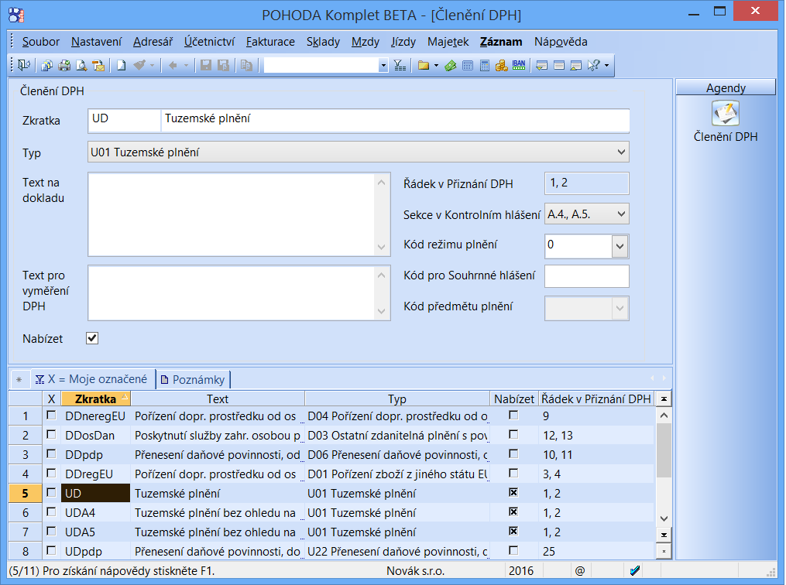Screen dimensions: 786x585
Task: Click the exit door toolbar icon
Action: tap(23, 65)
